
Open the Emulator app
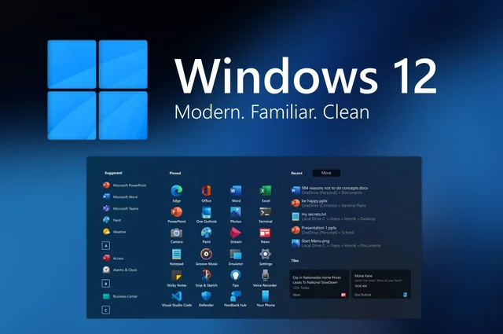coord(236,257)
